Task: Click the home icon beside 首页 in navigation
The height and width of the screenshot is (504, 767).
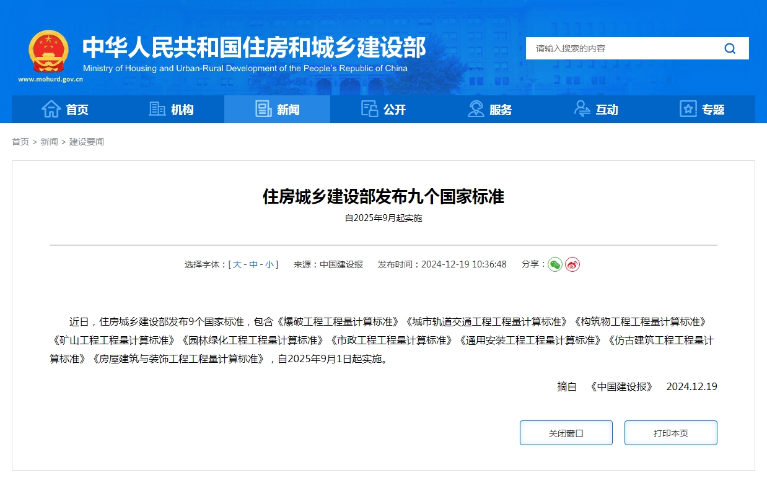Action: pos(53,109)
